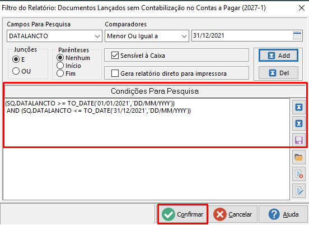Select the condition line with DATALANCTO >= 01/01/2021

click(90, 103)
